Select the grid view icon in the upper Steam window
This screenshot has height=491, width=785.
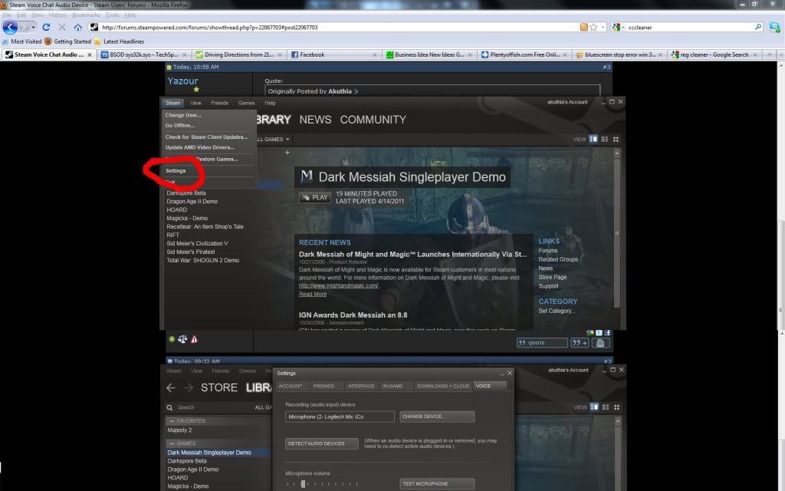point(616,139)
